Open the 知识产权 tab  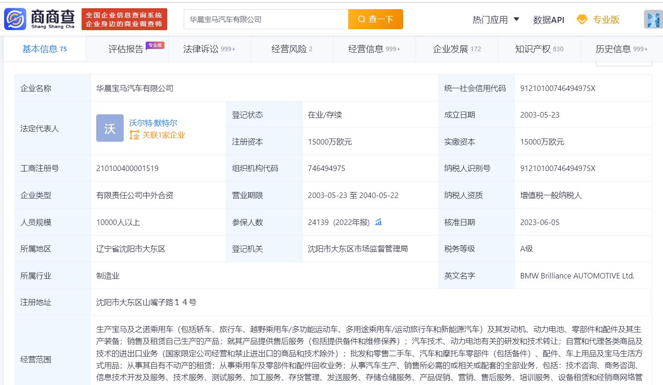pyautogui.click(x=539, y=49)
